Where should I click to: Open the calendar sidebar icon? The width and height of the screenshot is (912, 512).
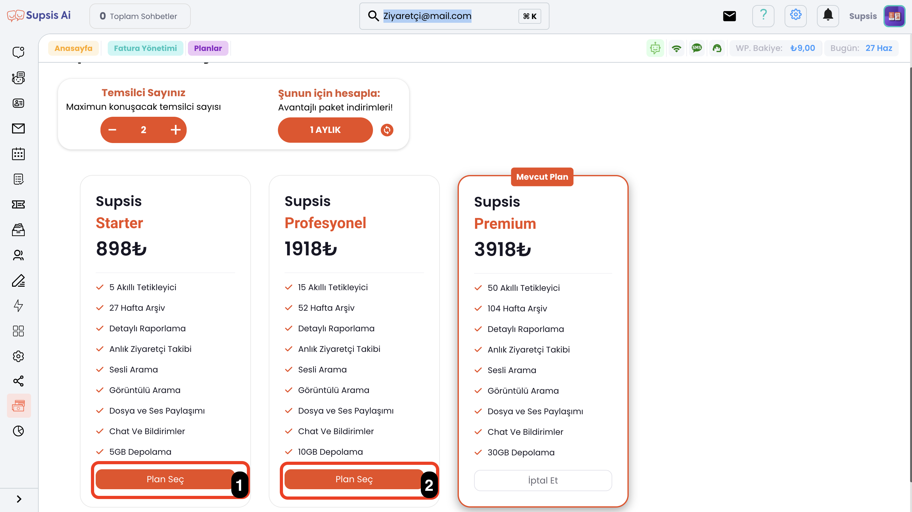tap(18, 154)
